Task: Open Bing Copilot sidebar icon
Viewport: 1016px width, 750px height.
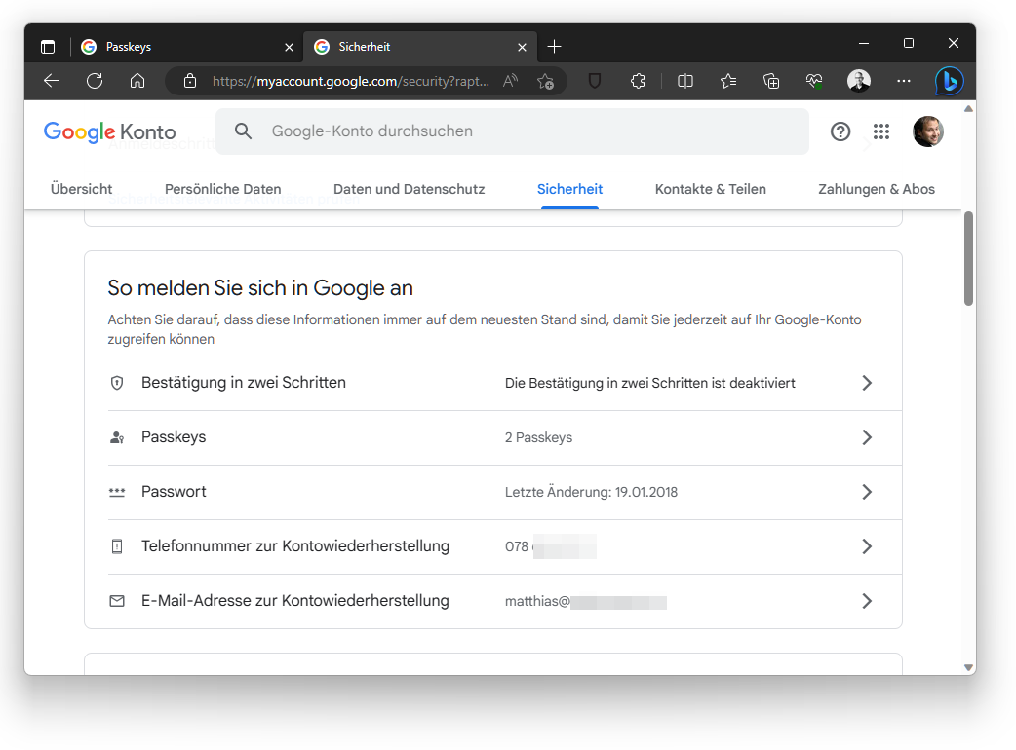Action: click(950, 82)
